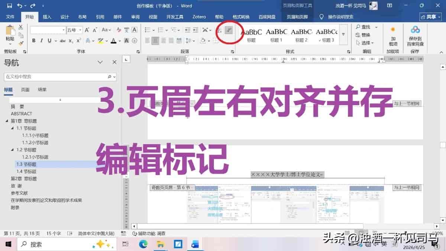Open the font dialog launcher
This screenshot has height=251, width=446.
pyautogui.click(x=138, y=52)
